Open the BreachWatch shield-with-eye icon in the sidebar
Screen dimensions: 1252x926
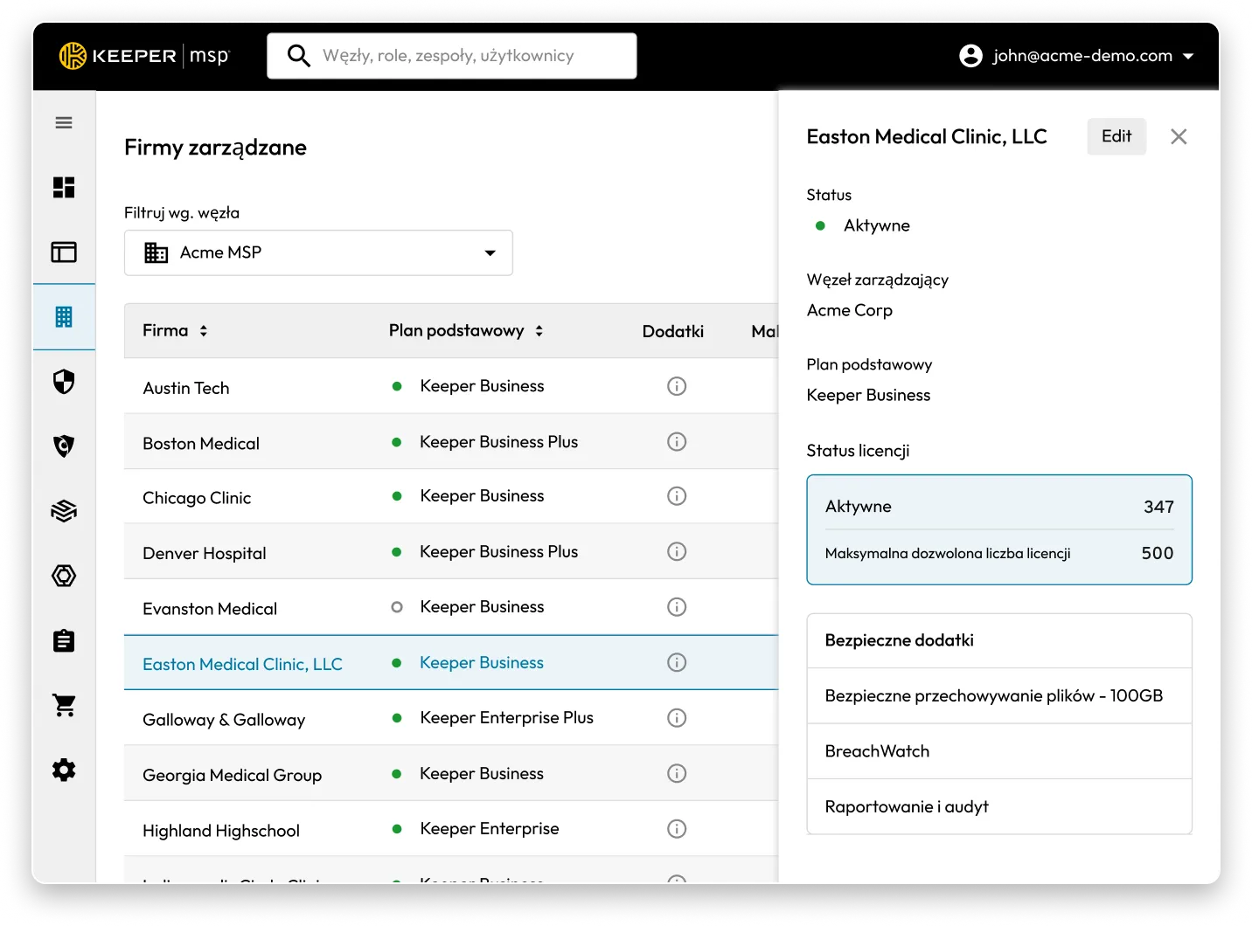(x=64, y=446)
